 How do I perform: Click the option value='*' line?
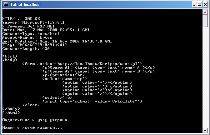[97, 90]
